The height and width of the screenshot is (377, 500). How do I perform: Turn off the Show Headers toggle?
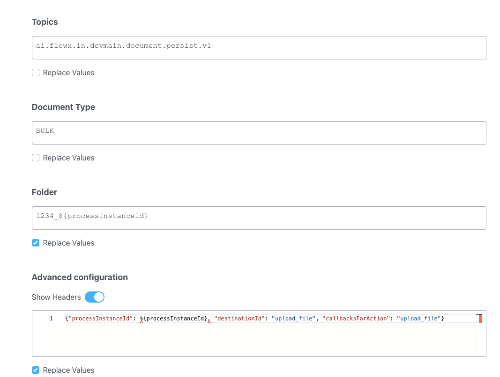[95, 297]
